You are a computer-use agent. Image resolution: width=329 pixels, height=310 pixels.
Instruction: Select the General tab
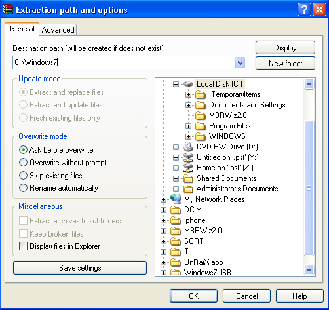point(22,29)
